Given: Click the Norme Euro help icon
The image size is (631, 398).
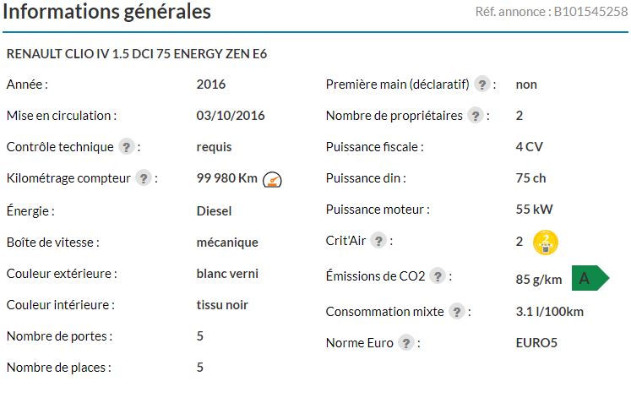Looking at the screenshot, I should coord(406,343).
